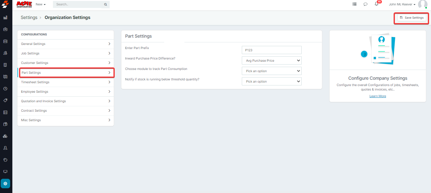The image size is (431, 193).
Task: Follow the Learn More link
Action: point(378,96)
